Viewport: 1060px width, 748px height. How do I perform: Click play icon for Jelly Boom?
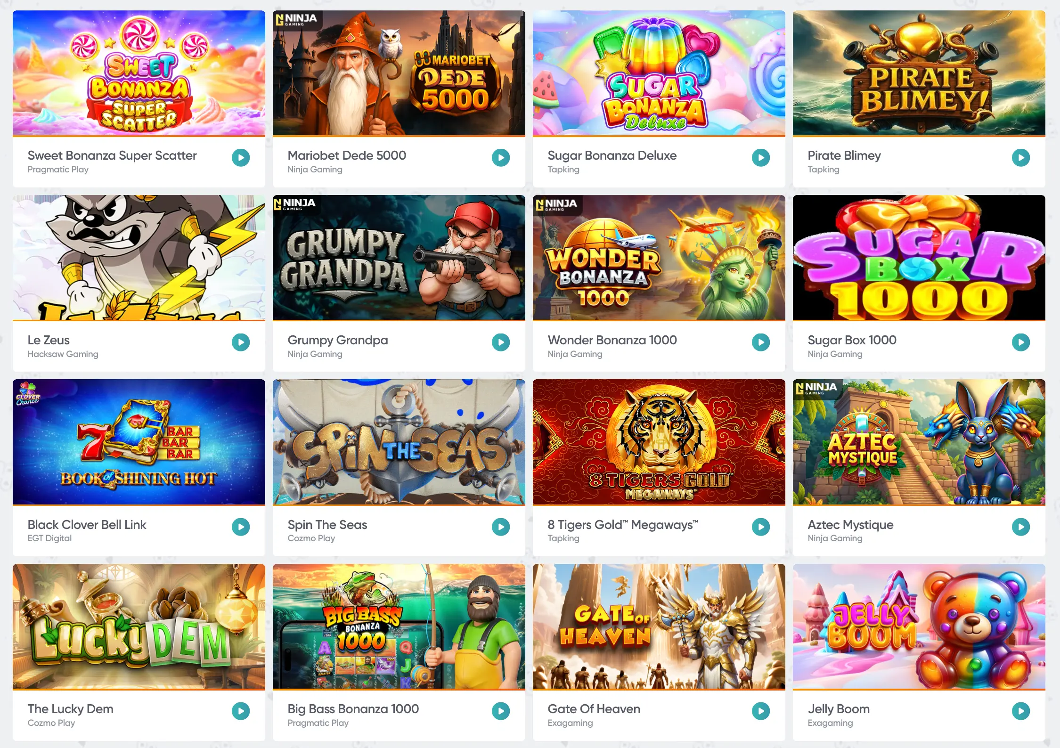pyautogui.click(x=1021, y=711)
